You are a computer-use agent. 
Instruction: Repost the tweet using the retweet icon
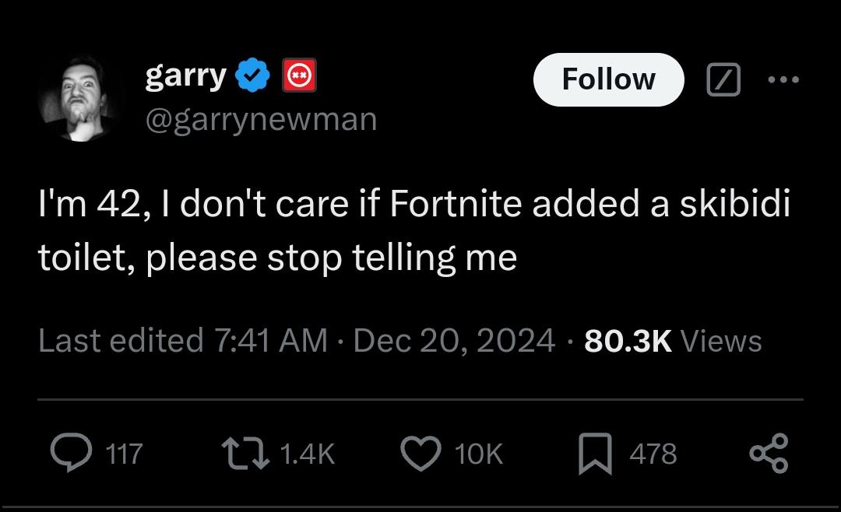(x=244, y=453)
